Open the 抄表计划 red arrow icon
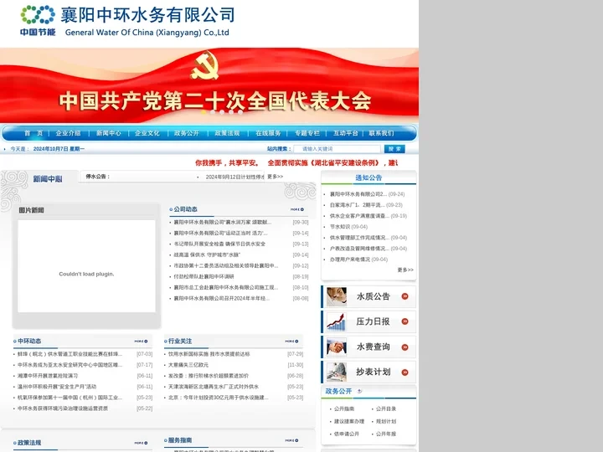The height and width of the screenshot is (452, 603). [405, 372]
